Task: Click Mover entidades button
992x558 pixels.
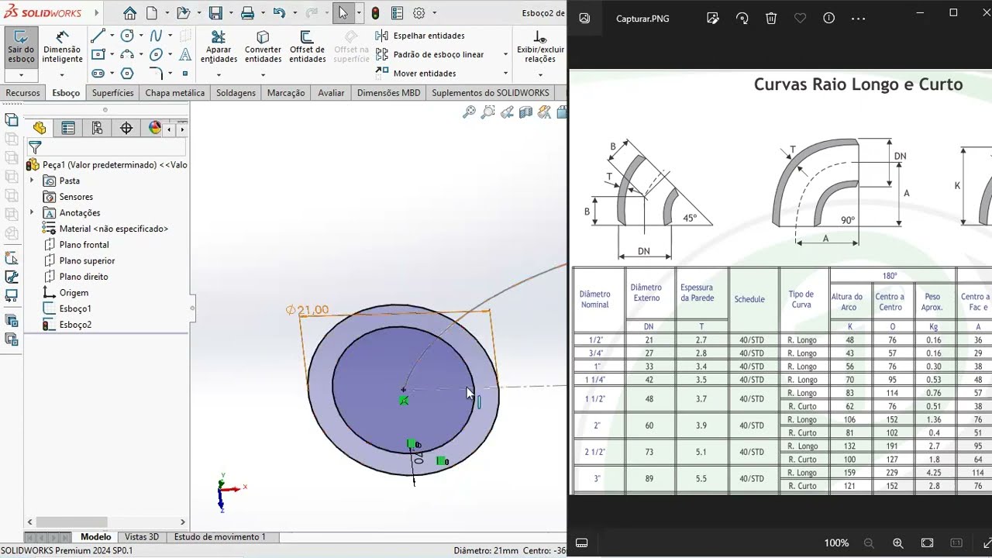Action: [x=416, y=74]
